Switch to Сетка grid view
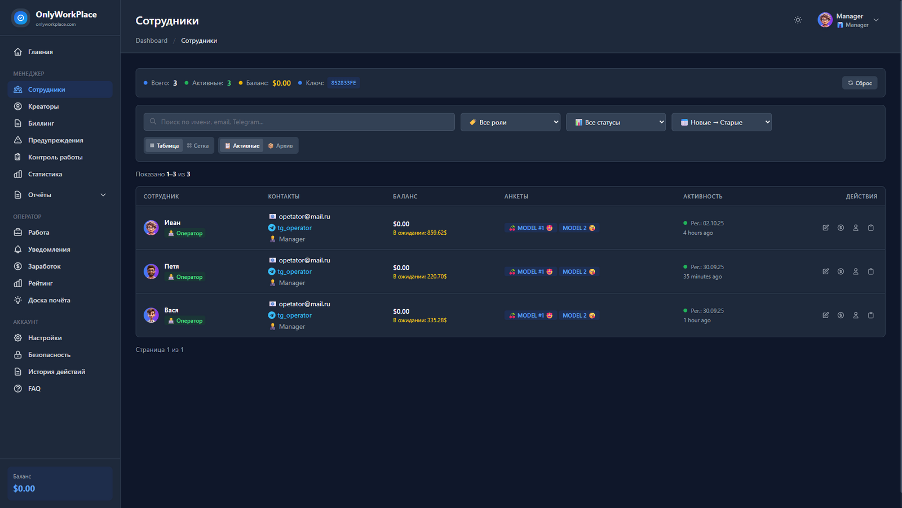 (198, 146)
